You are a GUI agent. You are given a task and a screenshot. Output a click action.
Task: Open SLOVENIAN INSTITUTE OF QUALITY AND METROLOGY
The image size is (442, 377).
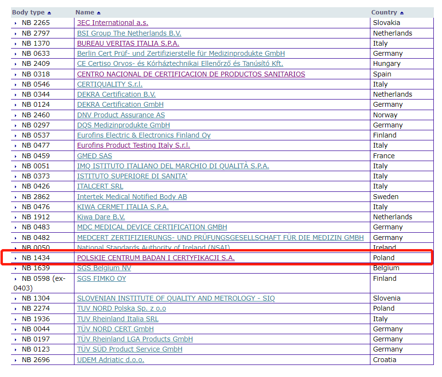click(176, 298)
